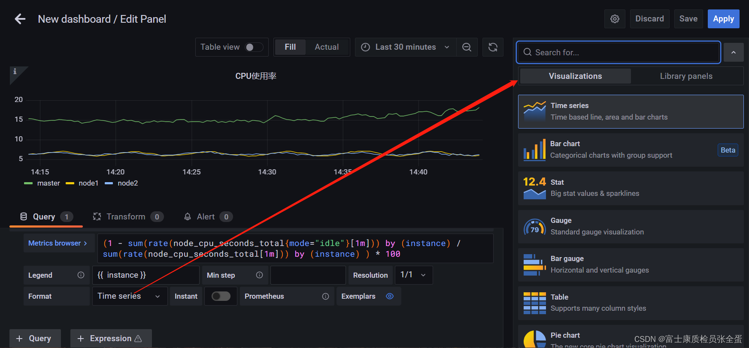The width and height of the screenshot is (749, 348).
Task: Open the Last 30 minutes time picker
Action: 405,47
